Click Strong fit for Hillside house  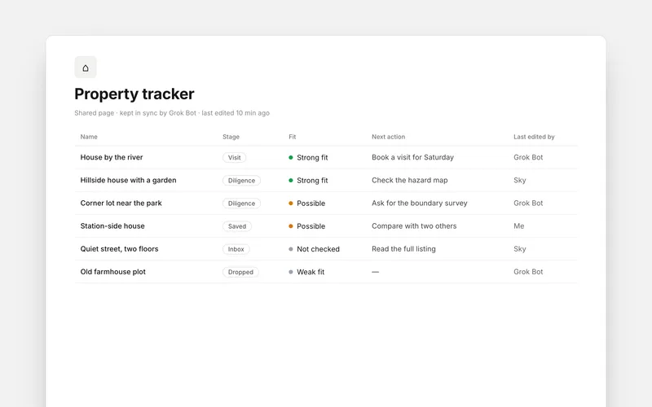click(308, 180)
